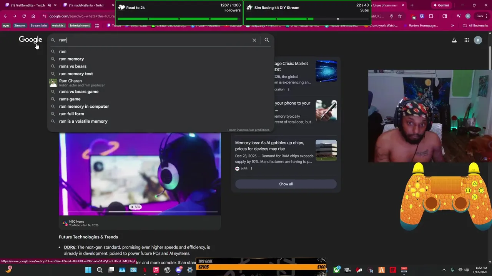Image resolution: width=492 pixels, height=276 pixels.
Task: Open the Xbox taskbar icon
Action: [x=337, y=270]
